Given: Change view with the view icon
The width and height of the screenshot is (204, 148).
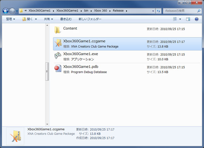Looking at the screenshot, I should (175, 19).
